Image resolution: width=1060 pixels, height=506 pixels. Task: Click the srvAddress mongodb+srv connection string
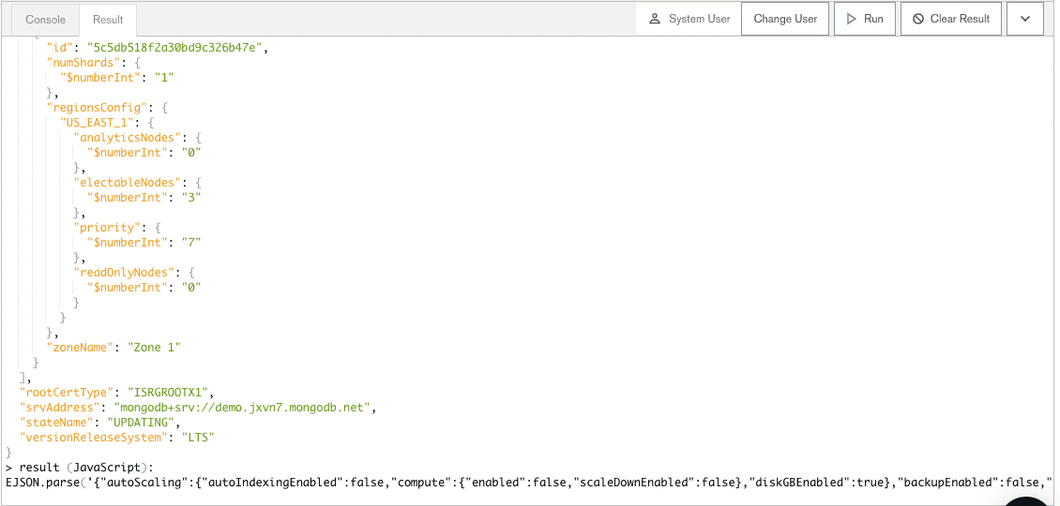click(x=244, y=408)
